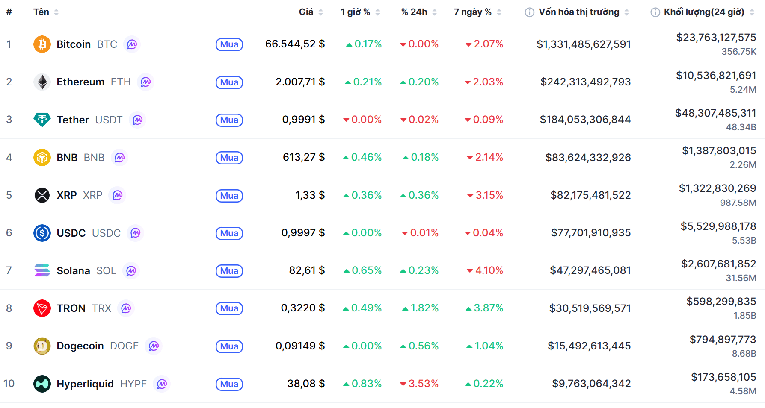
Task: Click XRP market cap $82,175,481,522
Action: pyautogui.click(x=590, y=195)
